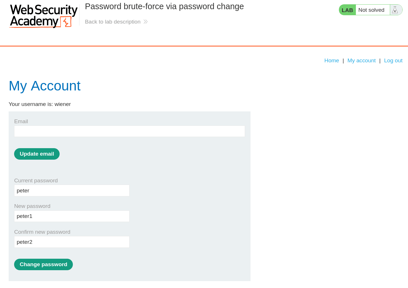Click the Email field label
Image resolution: width=408 pixels, height=288 pixels.
pos(21,121)
